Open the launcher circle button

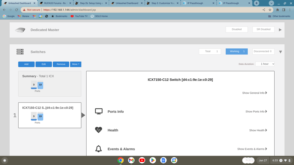coord(5,160)
